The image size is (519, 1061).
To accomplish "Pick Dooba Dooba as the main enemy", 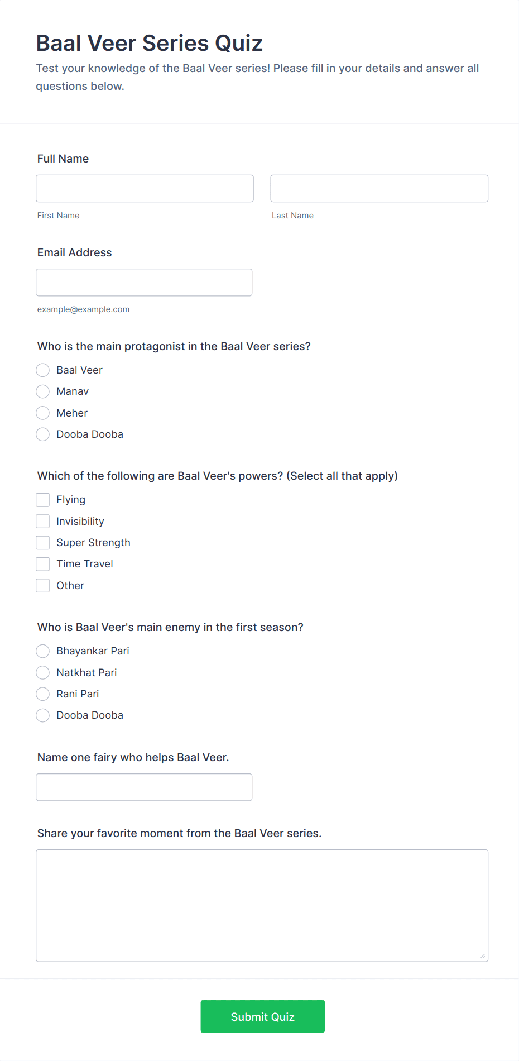I will point(42,715).
